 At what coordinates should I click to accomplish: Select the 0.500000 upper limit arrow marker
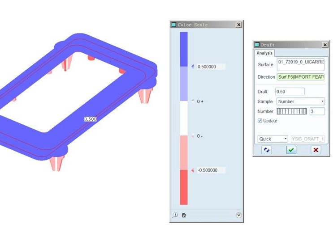pos(193,67)
